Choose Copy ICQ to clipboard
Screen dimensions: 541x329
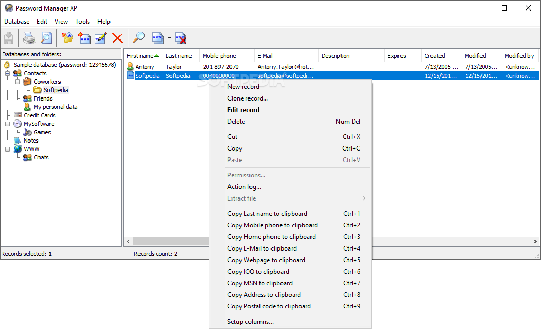click(290, 272)
